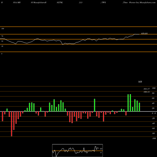Click the MR axis label -100

[x=154, y=138]
